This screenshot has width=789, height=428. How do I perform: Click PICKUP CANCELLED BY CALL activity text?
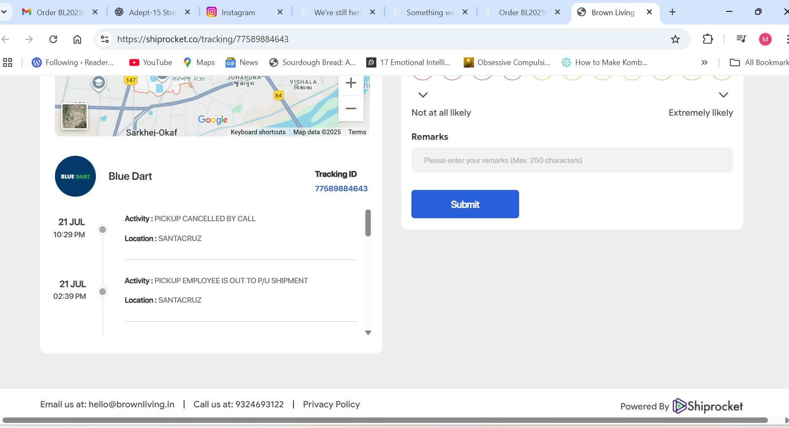(x=205, y=219)
